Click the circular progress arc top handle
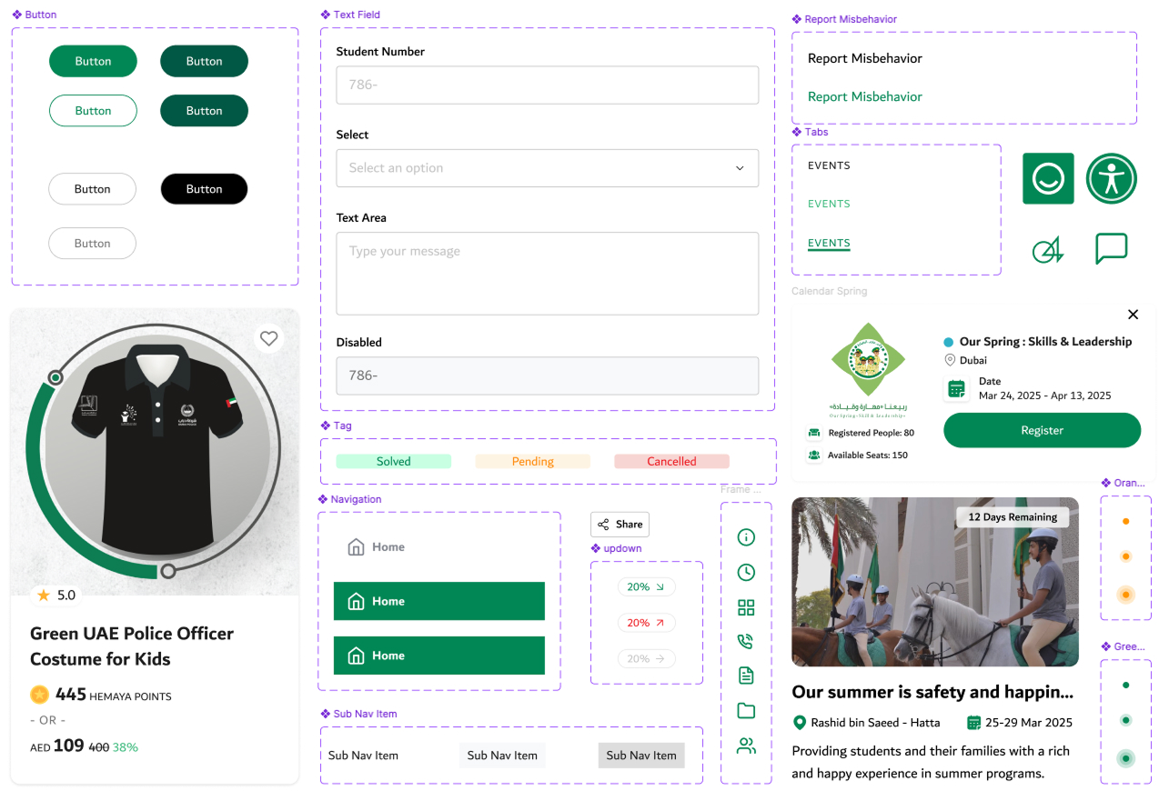 (x=55, y=377)
